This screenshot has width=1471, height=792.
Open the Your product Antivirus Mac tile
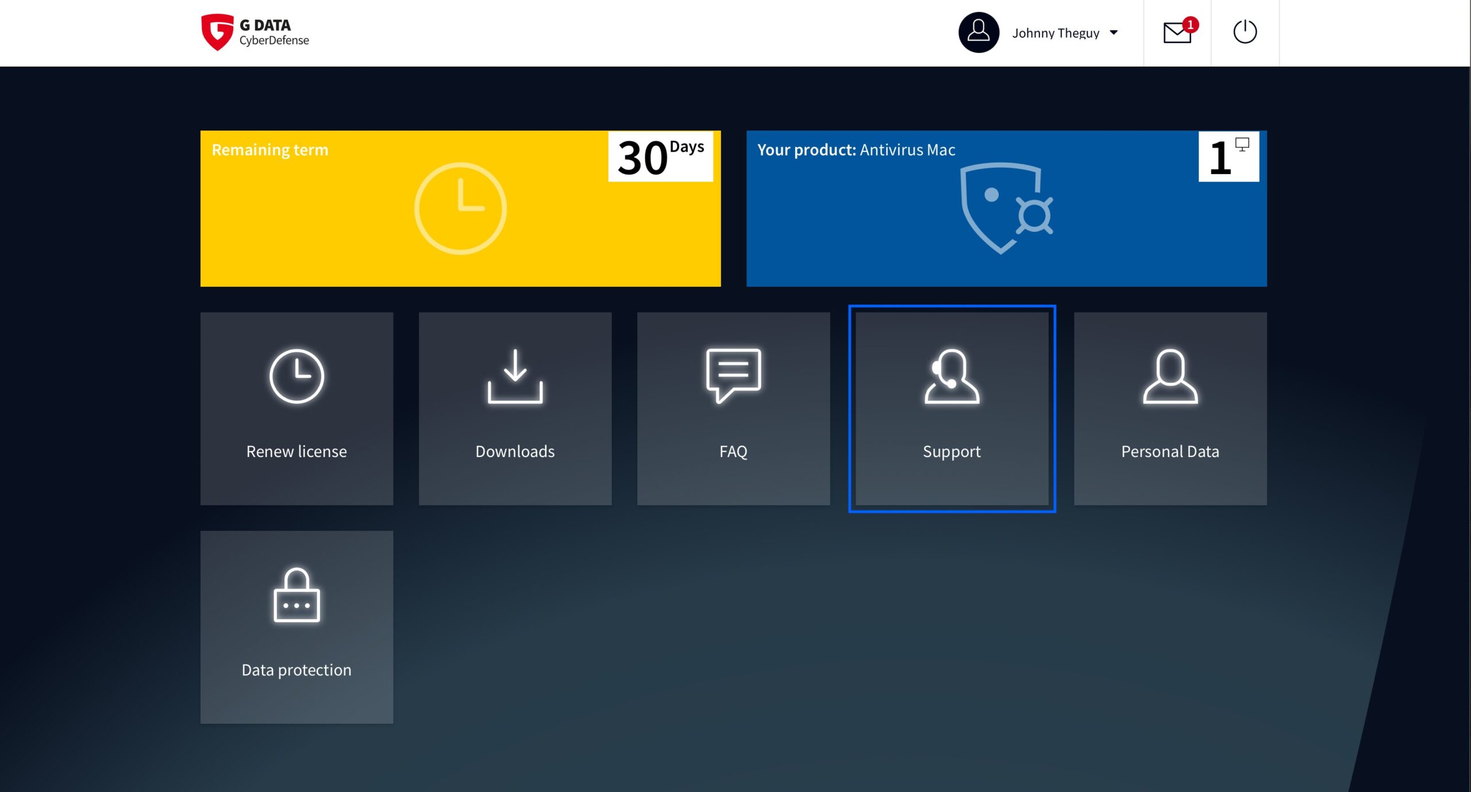(x=1006, y=209)
